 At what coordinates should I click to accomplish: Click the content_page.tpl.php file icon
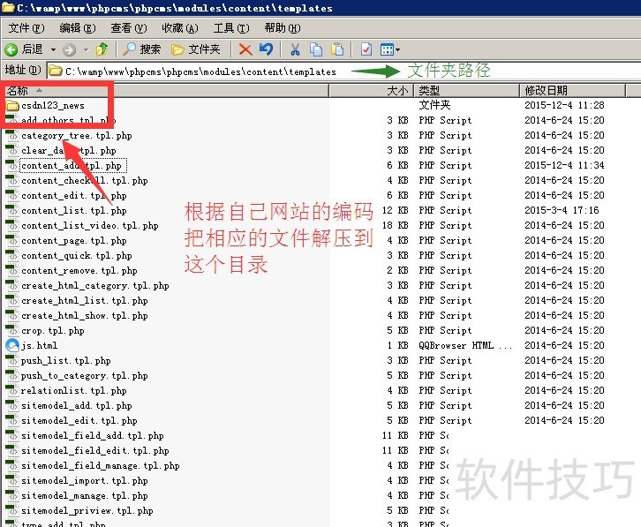click(x=11, y=241)
